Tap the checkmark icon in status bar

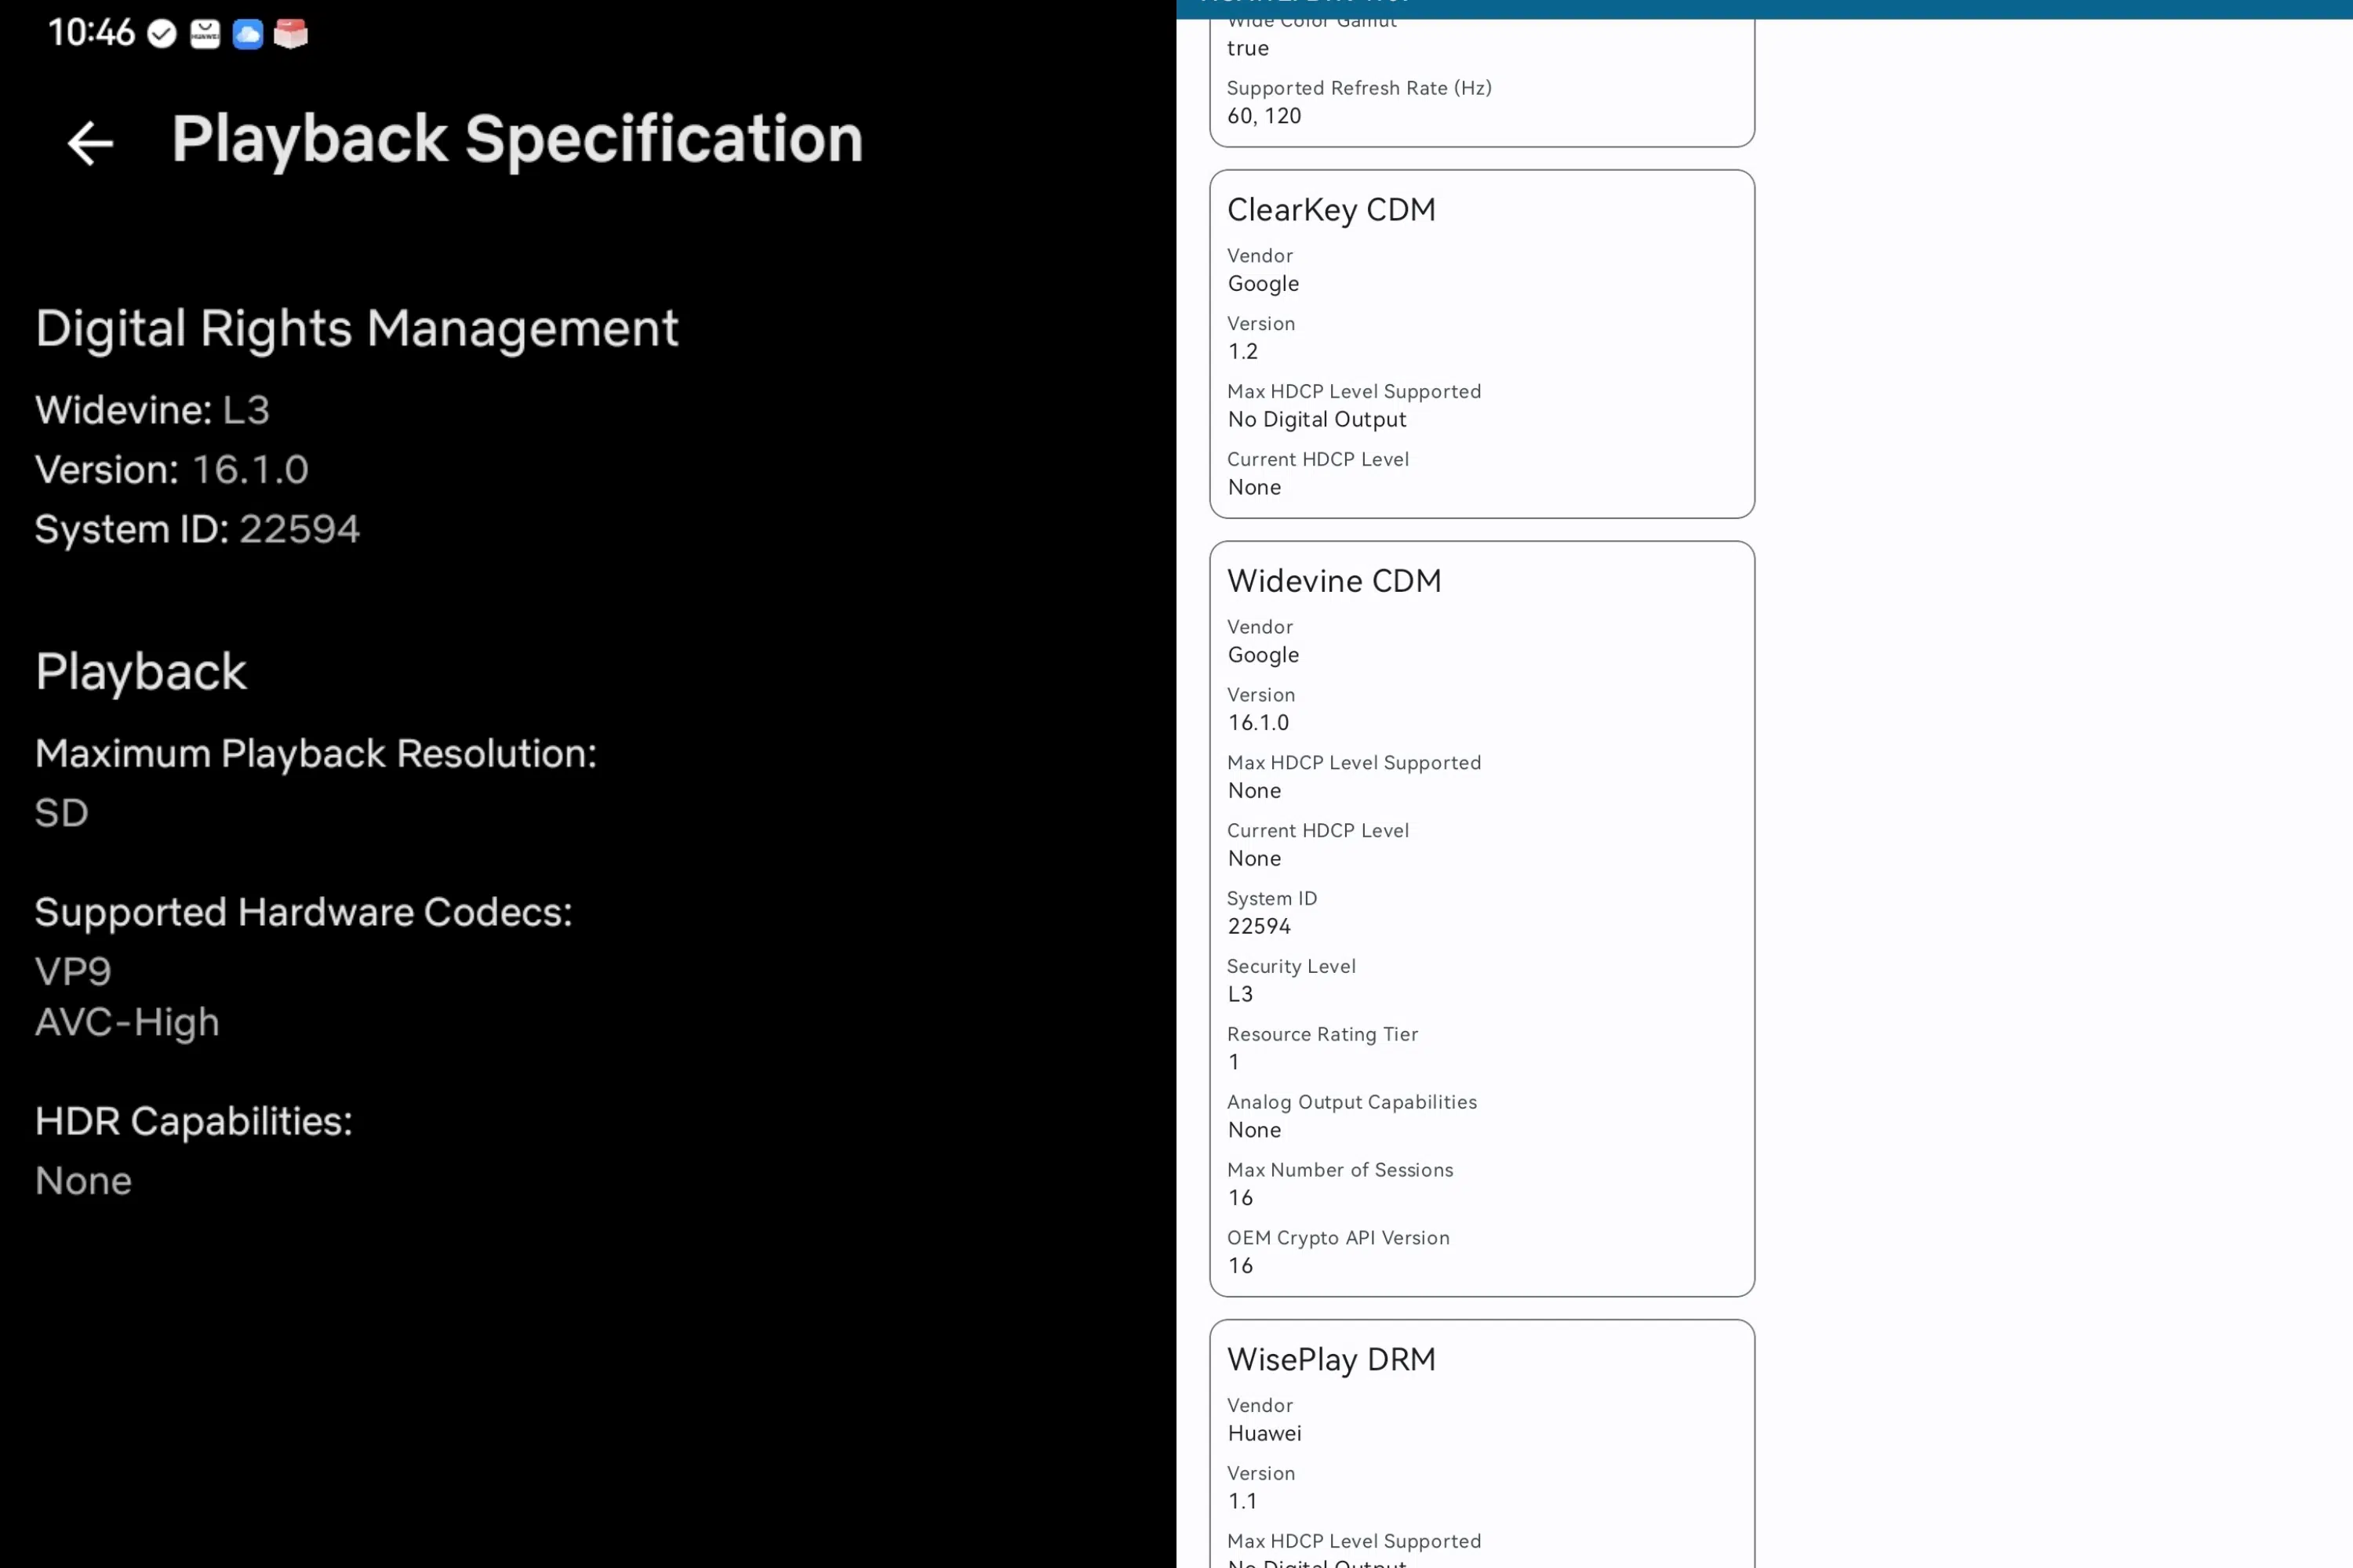click(x=162, y=35)
